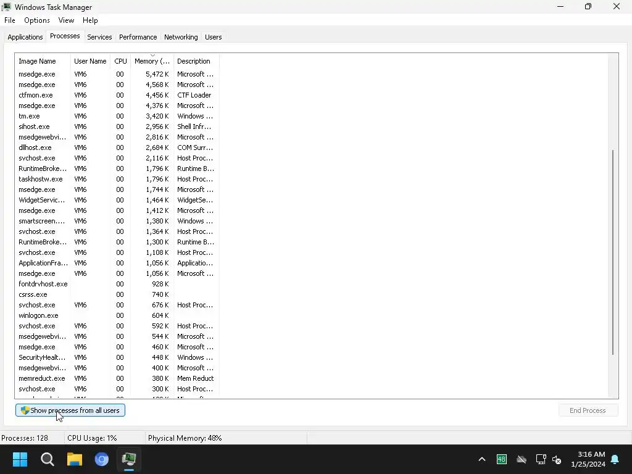This screenshot has width=632, height=474.
Task: Select the taskhostw.exe process
Action: [x=117, y=179]
